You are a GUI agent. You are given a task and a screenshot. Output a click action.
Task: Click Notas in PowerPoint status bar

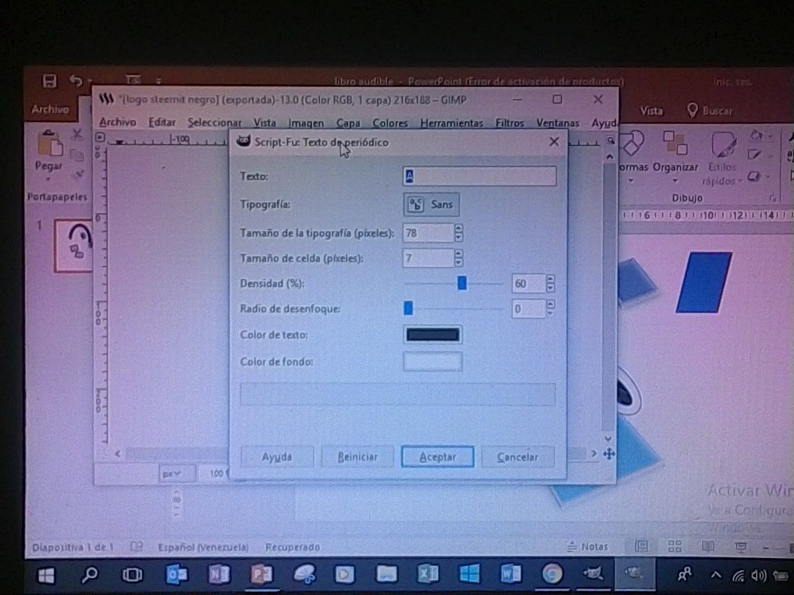(x=587, y=547)
